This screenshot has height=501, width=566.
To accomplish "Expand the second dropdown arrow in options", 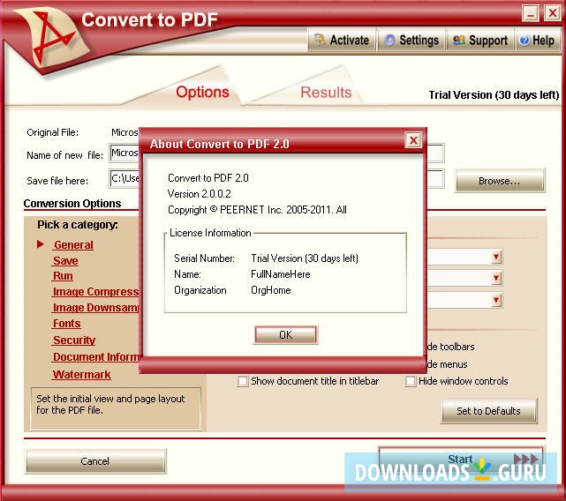I will (496, 278).
